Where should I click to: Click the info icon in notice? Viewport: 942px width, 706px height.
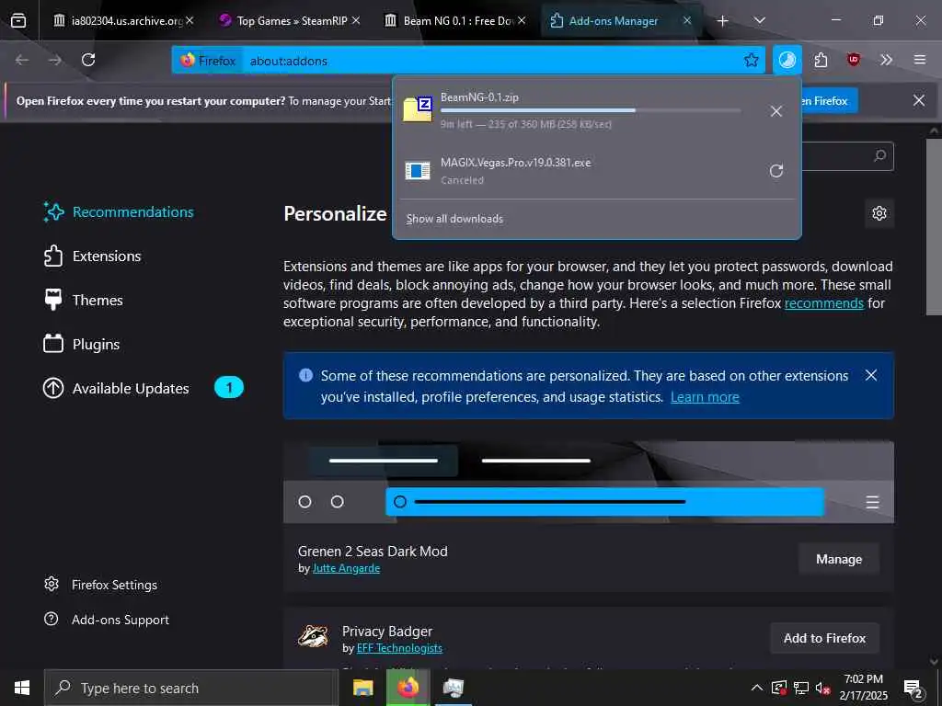click(x=305, y=375)
